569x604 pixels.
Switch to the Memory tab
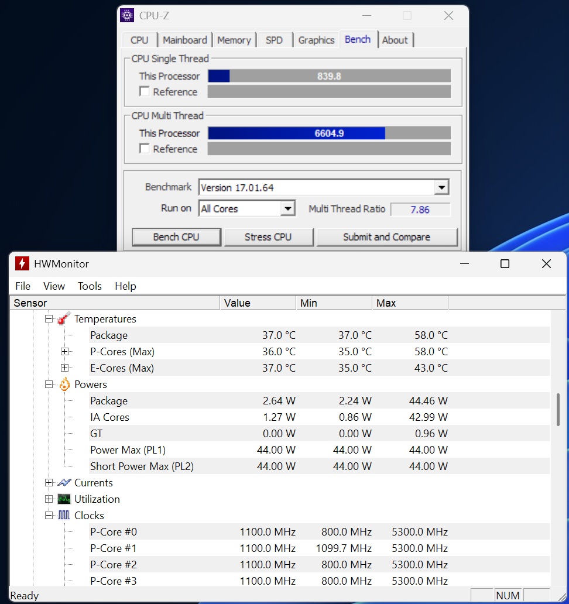234,40
